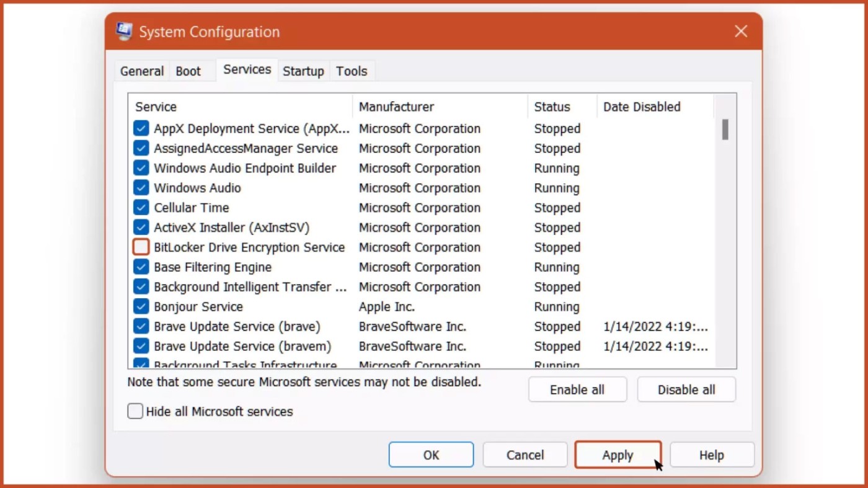This screenshot has height=488, width=868.
Task: Click the Apple Inc. manufacturer cell
Action: pyautogui.click(x=387, y=307)
